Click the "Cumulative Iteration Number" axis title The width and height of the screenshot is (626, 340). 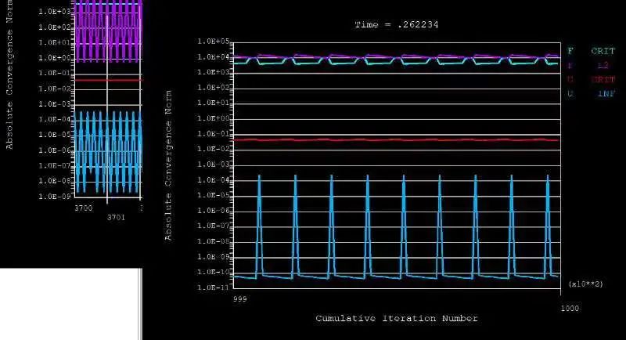point(397,318)
